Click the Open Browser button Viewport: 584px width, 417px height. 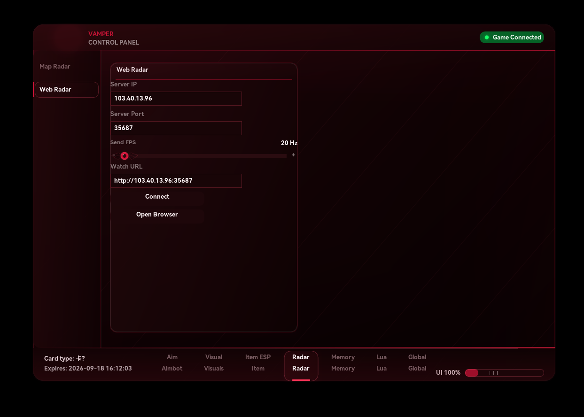pyautogui.click(x=157, y=215)
